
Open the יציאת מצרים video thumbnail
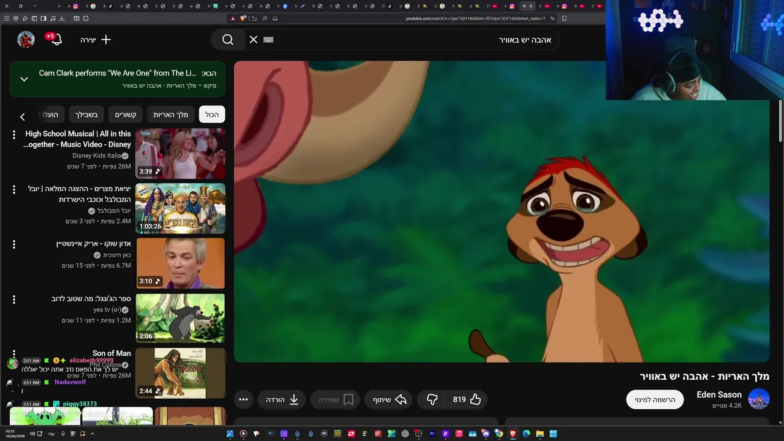coord(180,208)
